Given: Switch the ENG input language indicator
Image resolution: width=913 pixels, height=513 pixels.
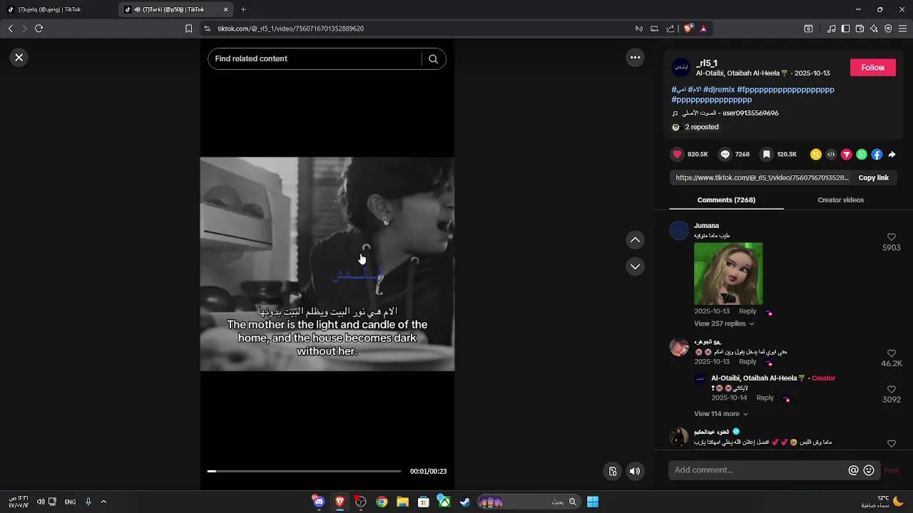Looking at the screenshot, I should pyautogui.click(x=70, y=502).
